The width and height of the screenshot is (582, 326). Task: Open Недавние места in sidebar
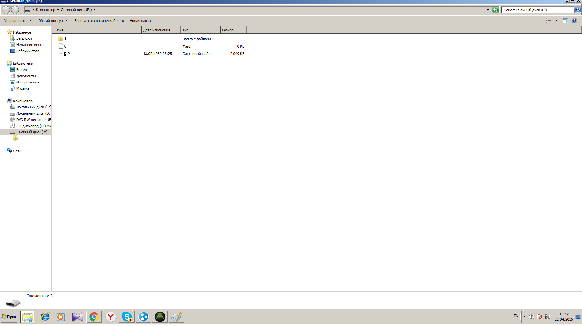30,45
